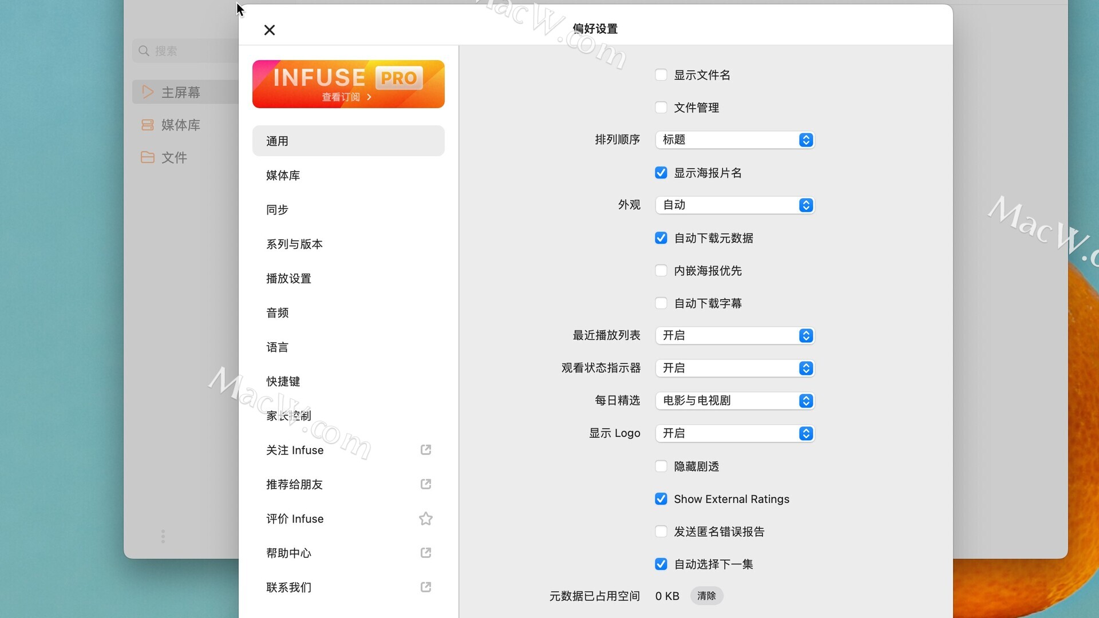The width and height of the screenshot is (1099, 618).
Task: Open the 最近播放列表 dropdown
Action: [735, 335]
